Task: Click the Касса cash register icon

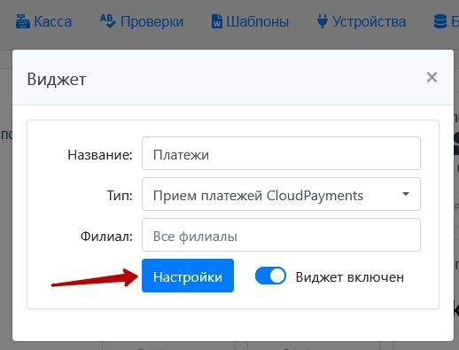Action: 23,22
